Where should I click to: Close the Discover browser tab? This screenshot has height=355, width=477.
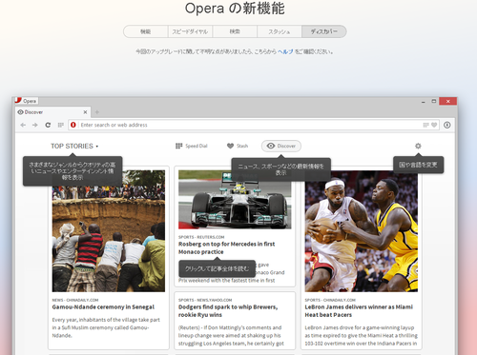pyautogui.click(x=85, y=112)
